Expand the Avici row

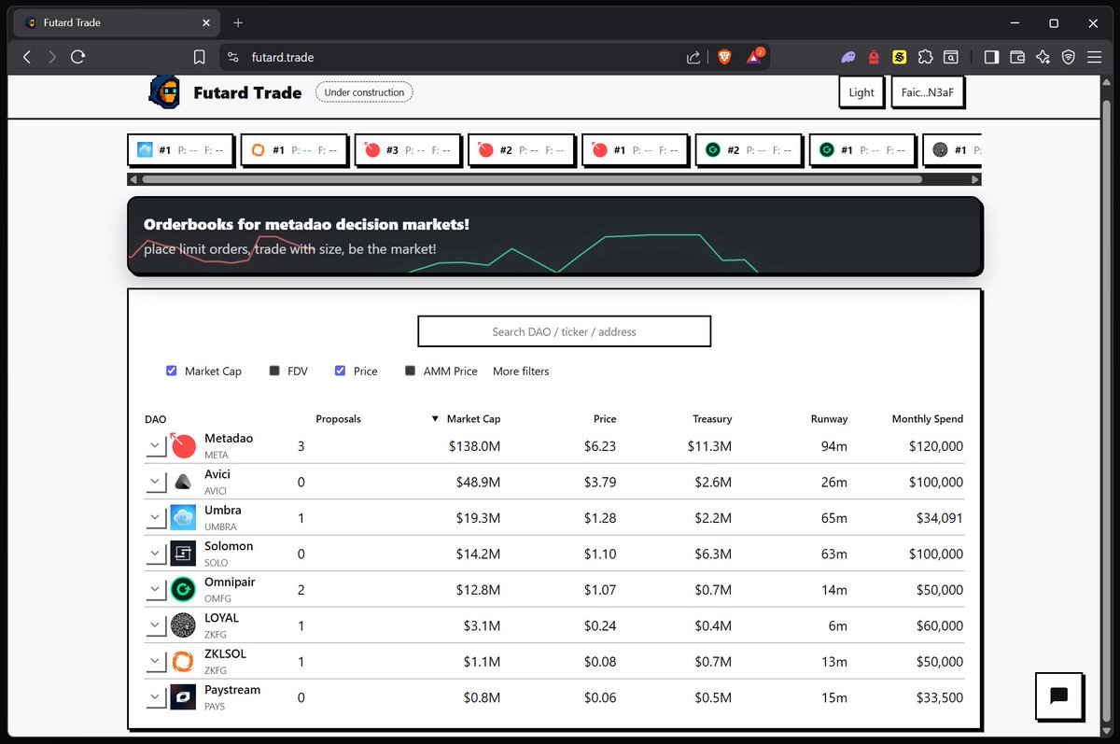click(156, 483)
